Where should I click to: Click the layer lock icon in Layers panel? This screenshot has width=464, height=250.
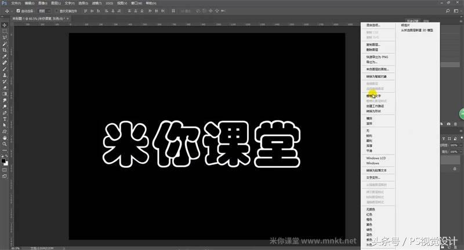[x=455, y=169]
